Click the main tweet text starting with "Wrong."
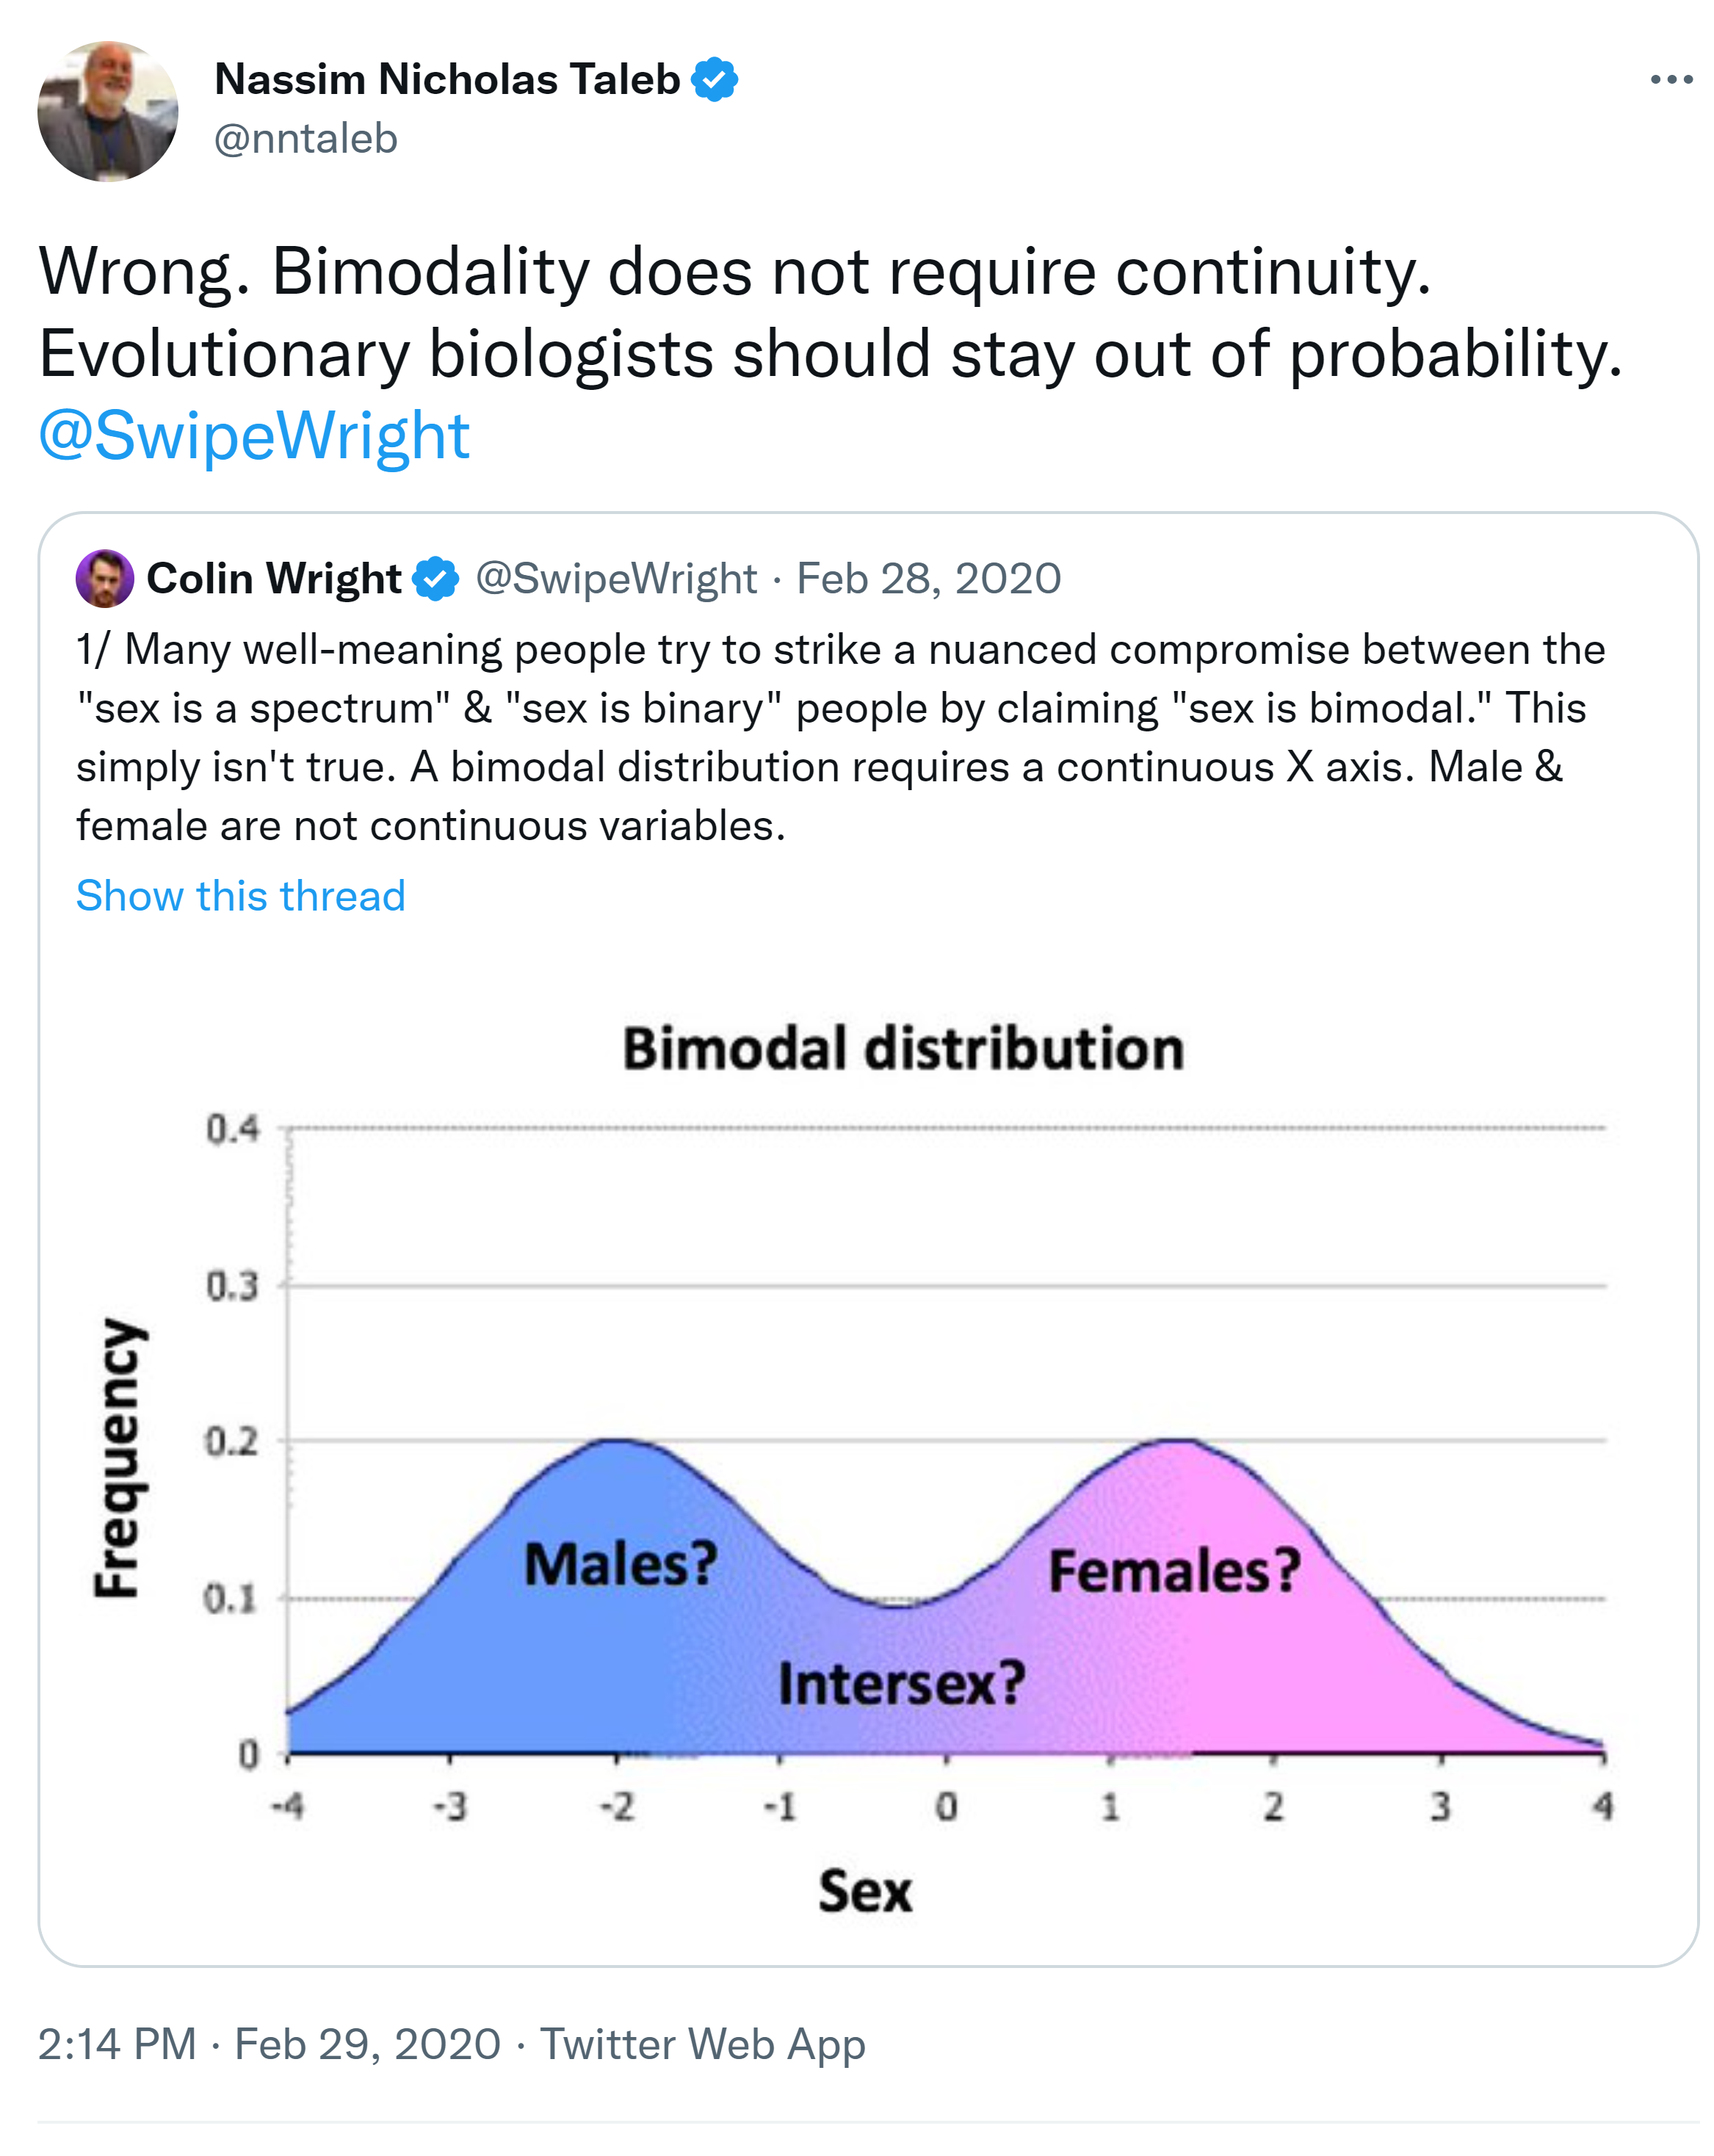Image resolution: width=1714 pixels, height=2156 pixels. (830, 312)
